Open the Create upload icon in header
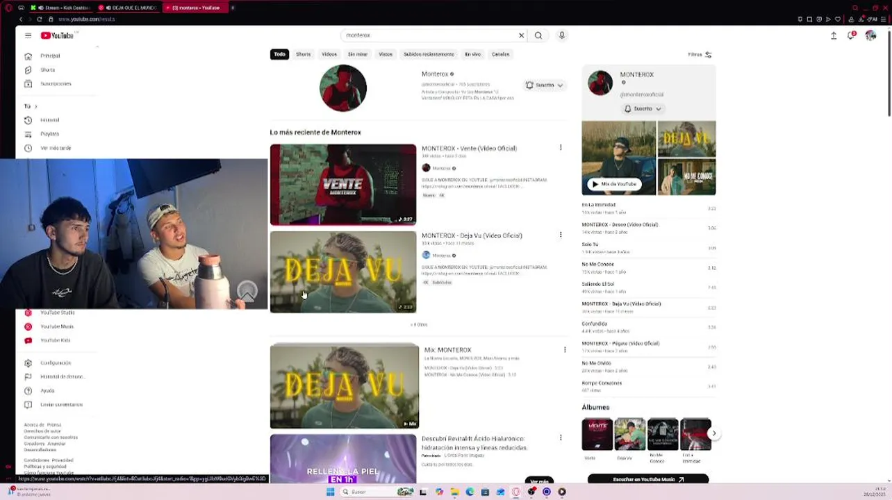This screenshot has width=892, height=500. pos(834,35)
